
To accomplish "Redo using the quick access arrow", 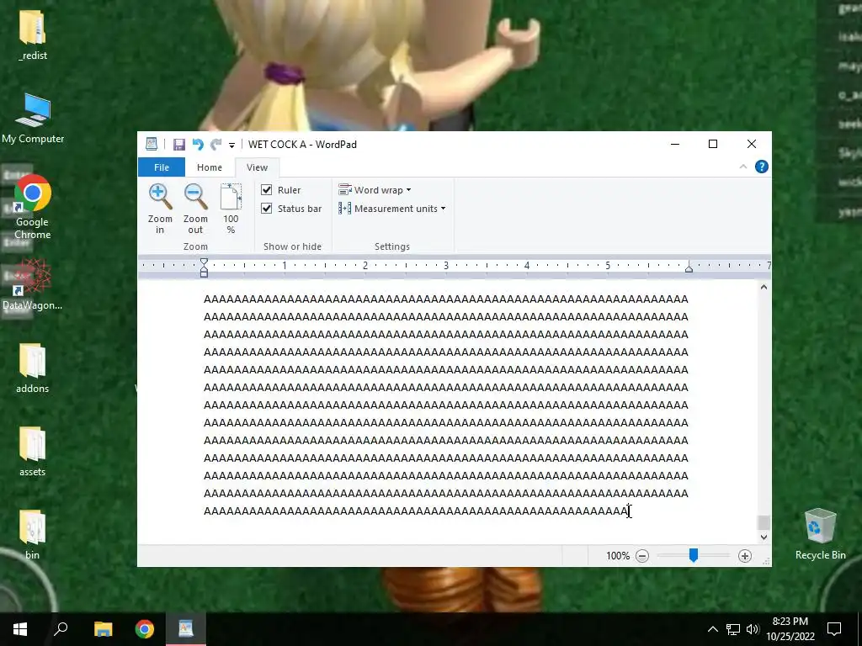I will pyautogui.click(x=216, y=145).
